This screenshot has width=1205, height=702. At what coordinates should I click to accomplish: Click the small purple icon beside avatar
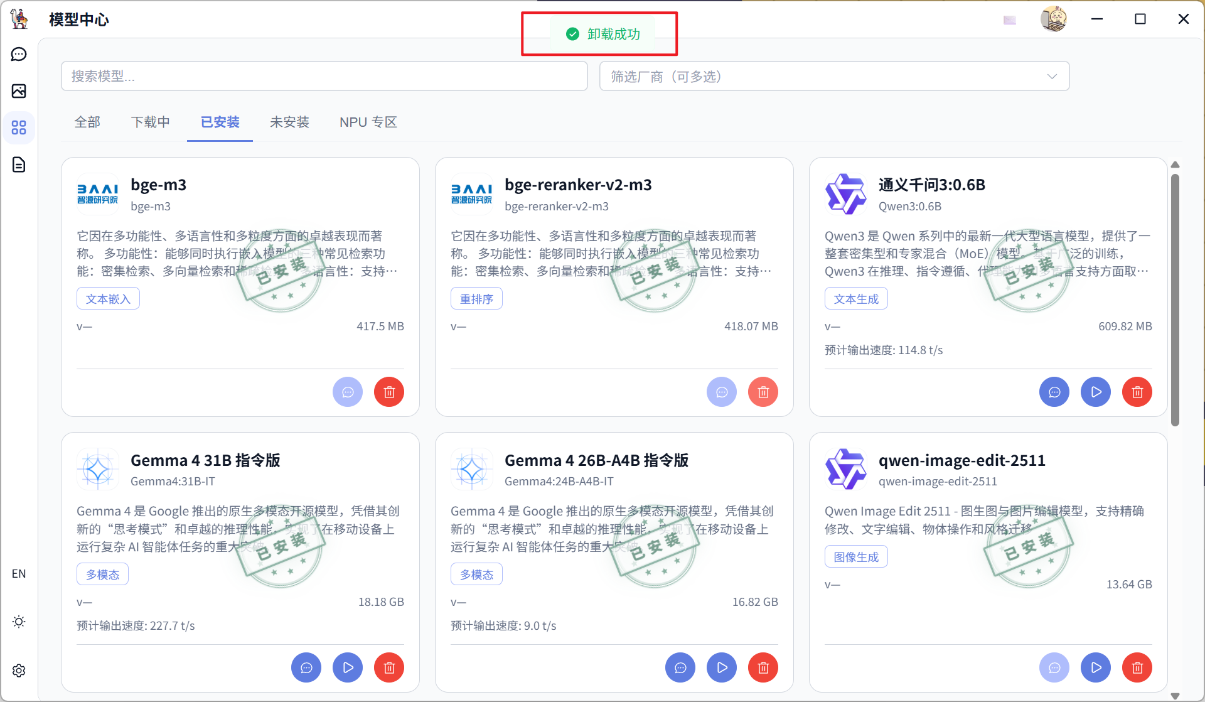pyautogui.click(x=1010, y=20)
